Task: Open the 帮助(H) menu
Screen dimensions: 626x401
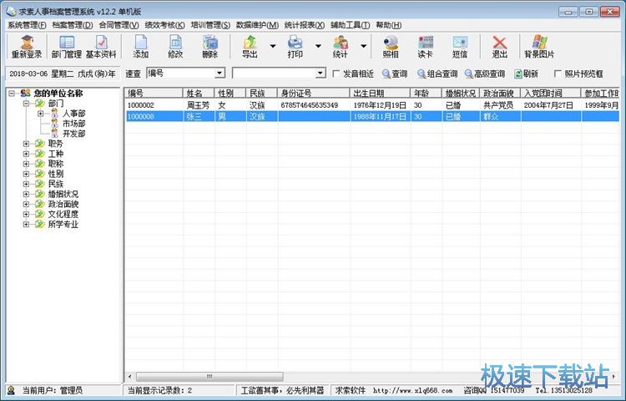Action: coord(389,25)
